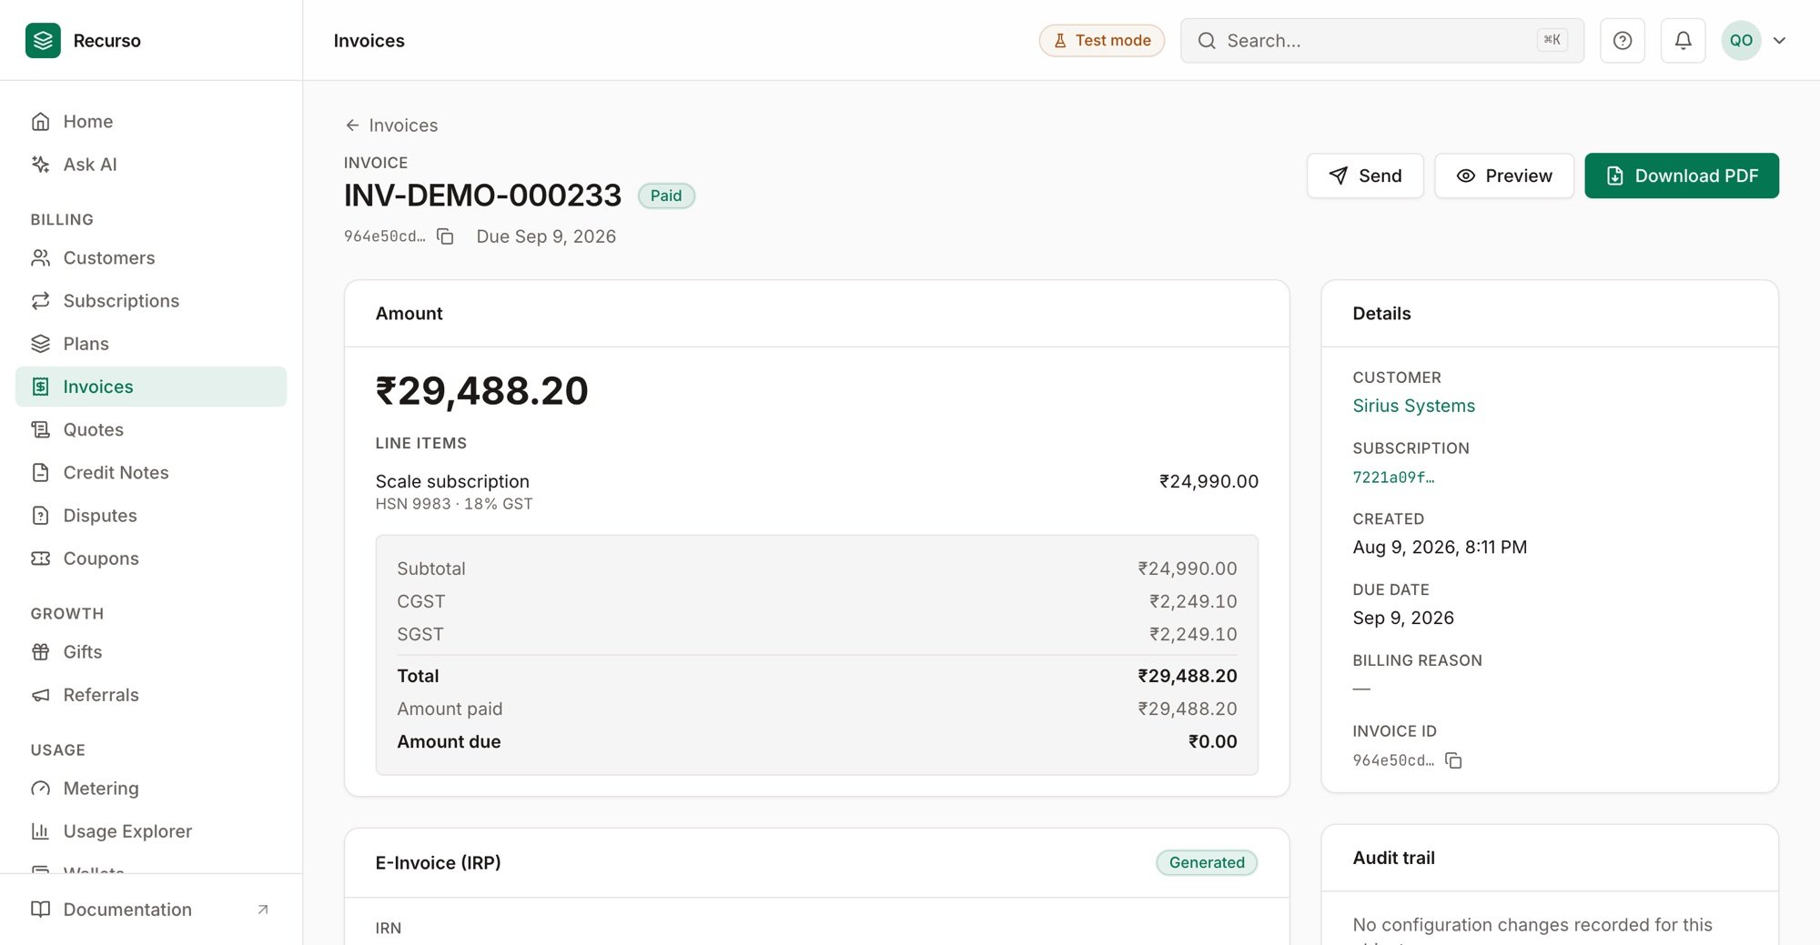Click the Created Aug 9, 2026, 8:11 PM value

(1440, 547)
